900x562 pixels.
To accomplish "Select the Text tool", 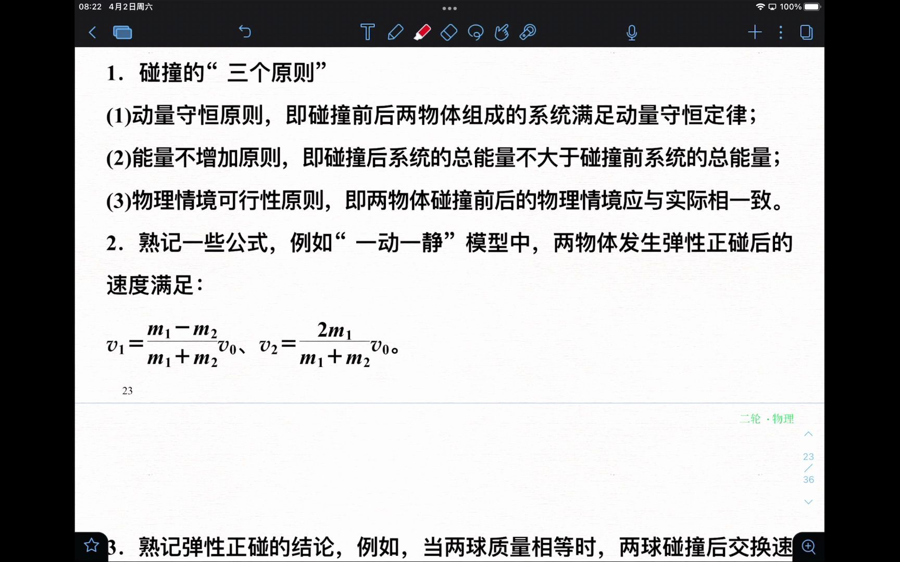I will coord(367,32).
